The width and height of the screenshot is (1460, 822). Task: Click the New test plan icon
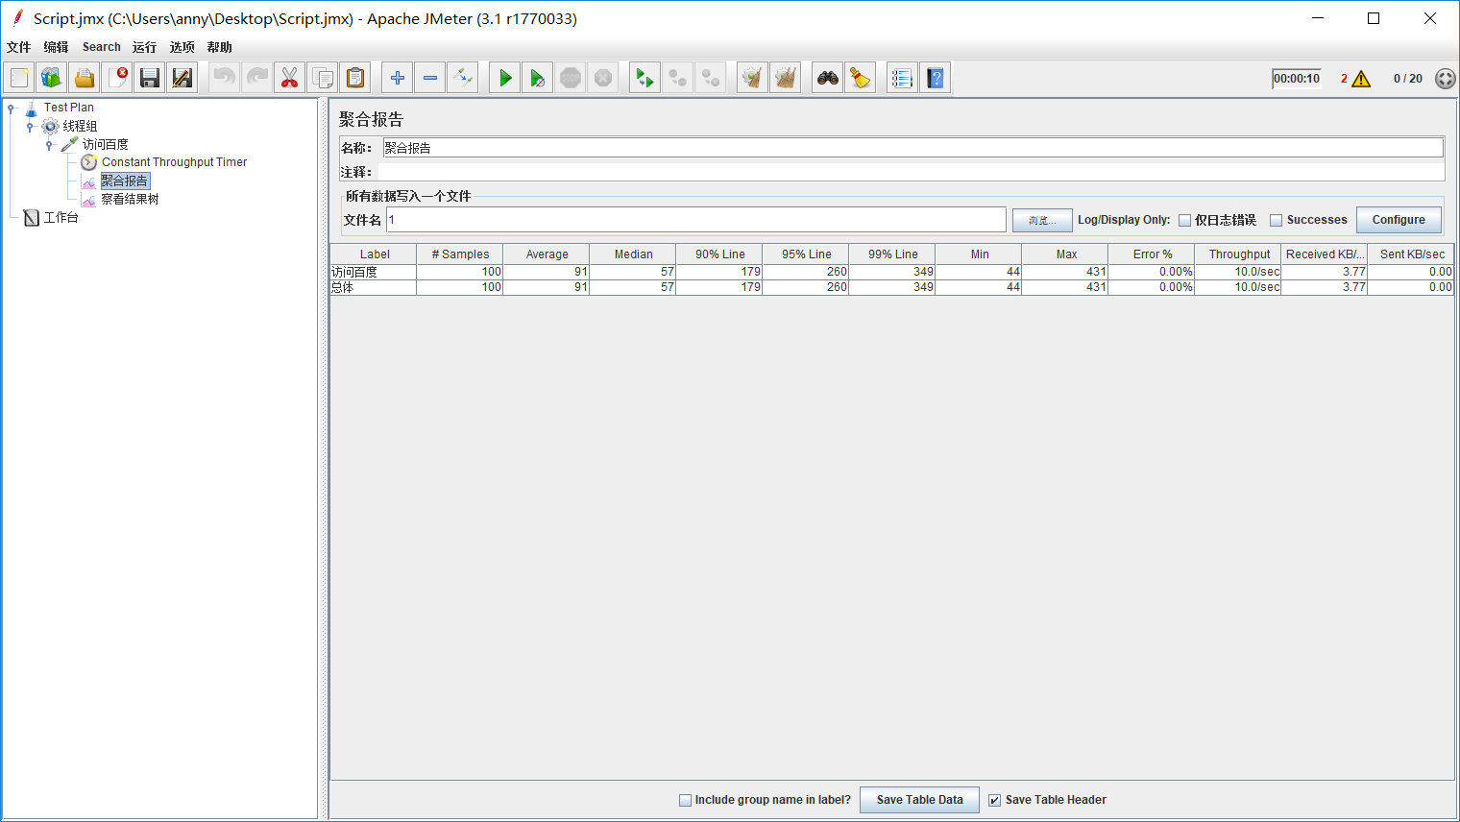[19, 78]
